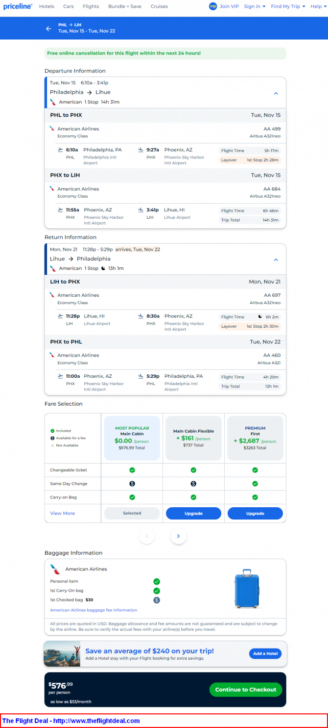Upgrade to Premium First
The image size is (328, 728).
(255, 513)
